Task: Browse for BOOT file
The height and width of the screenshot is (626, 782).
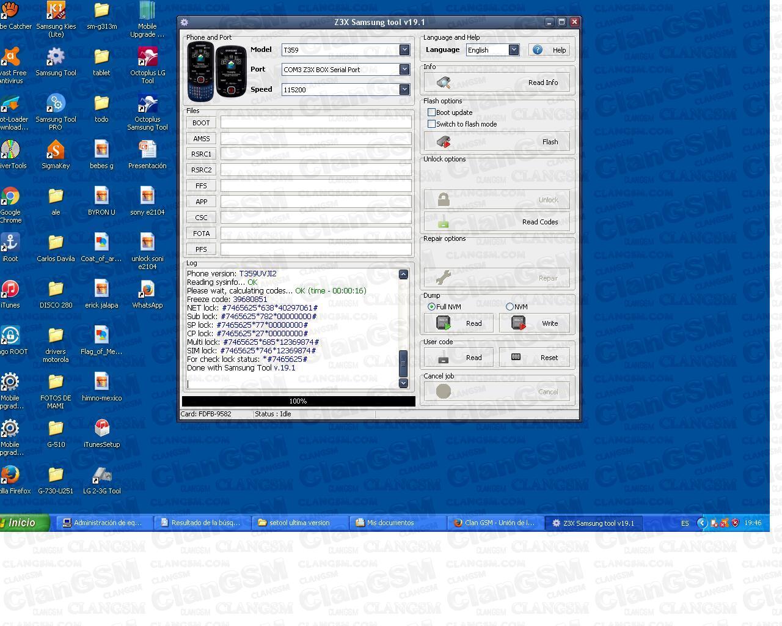Action: click(x=201, y=123)
